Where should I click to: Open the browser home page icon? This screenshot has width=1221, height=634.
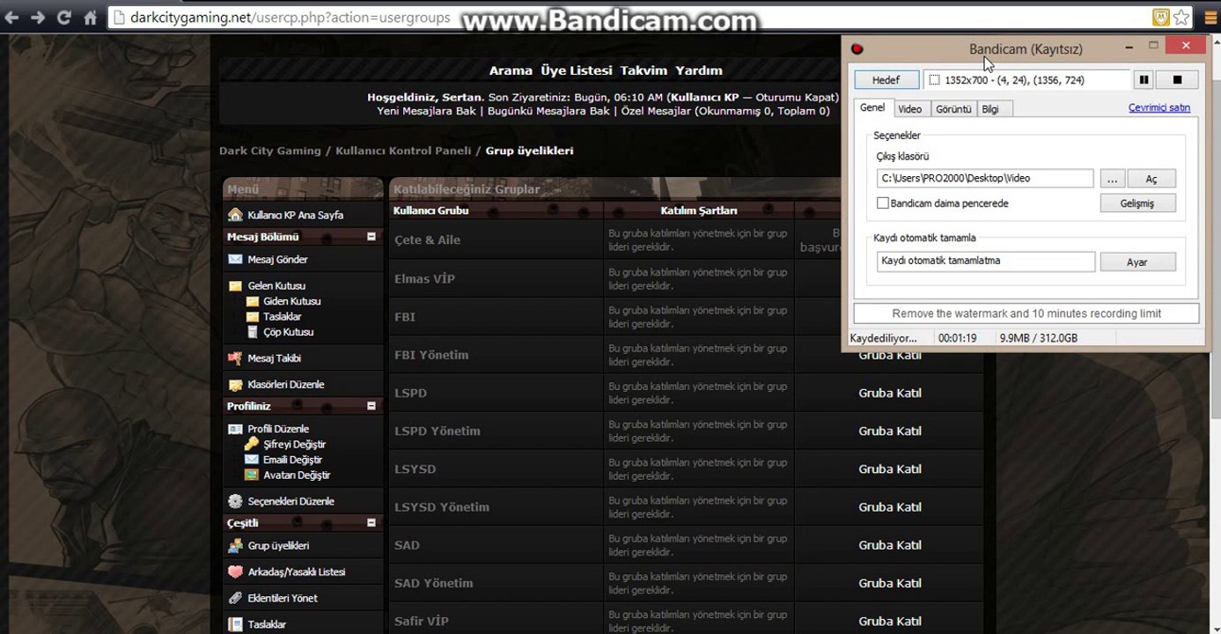(90, 18)
